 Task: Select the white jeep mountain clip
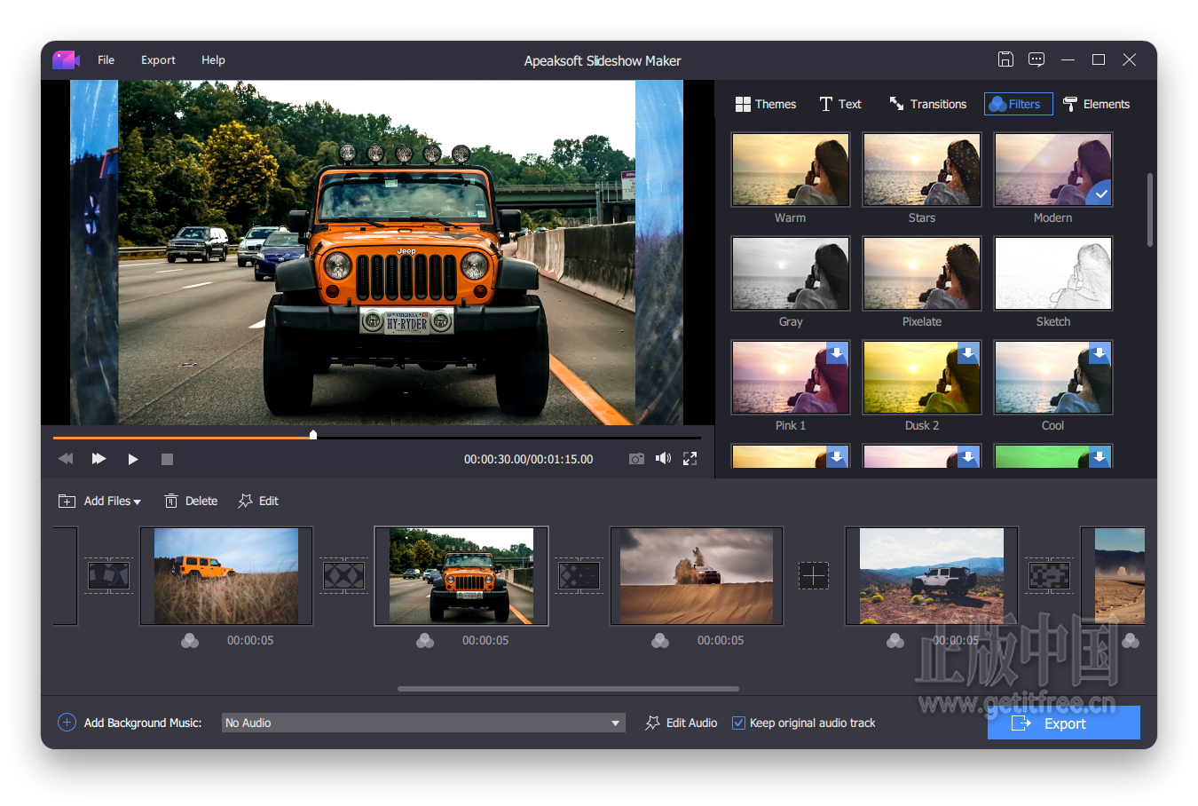[932, 576]
